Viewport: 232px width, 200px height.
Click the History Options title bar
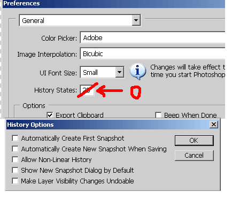[x=112, y=125]
